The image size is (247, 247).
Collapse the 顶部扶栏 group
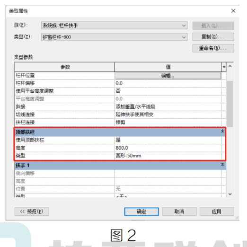(x=222, y=131)
